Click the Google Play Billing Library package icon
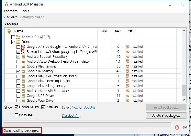The height and width of the screenshot is (136, 191). coord(23,86)
